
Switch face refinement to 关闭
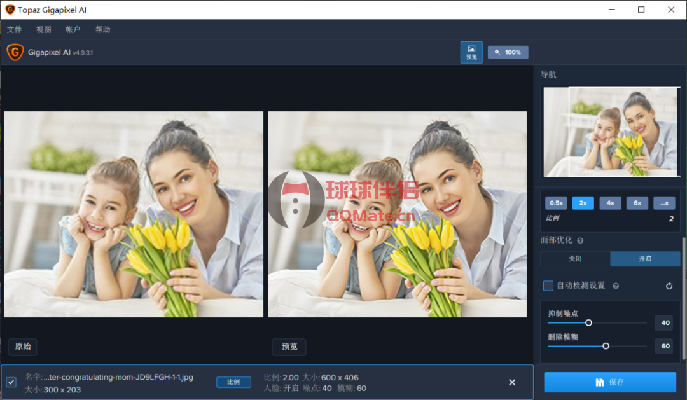point(574,259)
